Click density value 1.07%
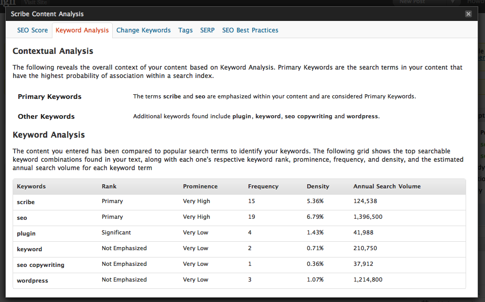Screen dimensions: 485x302 click(315, 280)
